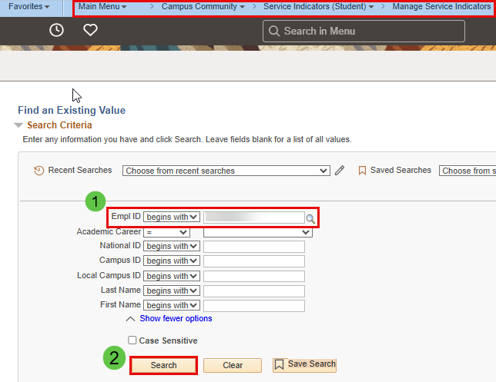The image size is (496, 382).
Task: Open the Campus Community breadcrumb menu
Action: coord(203,6)
